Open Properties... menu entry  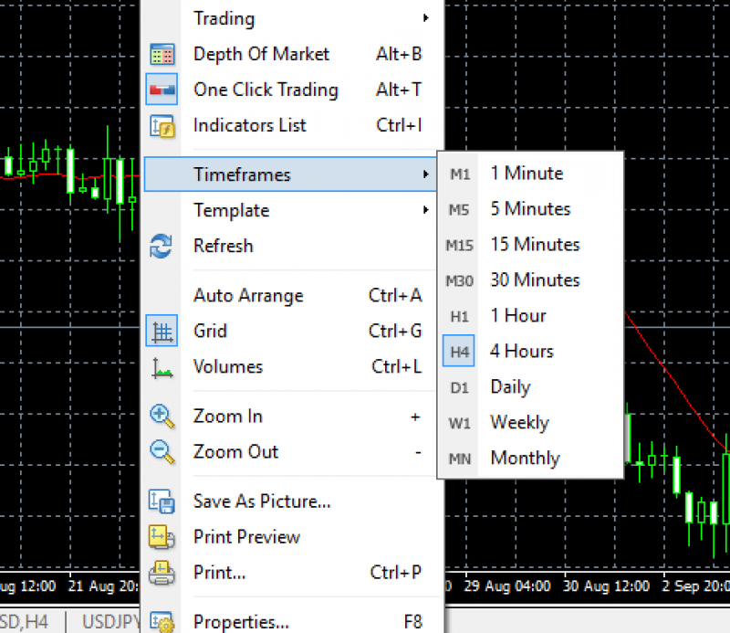point(292,622)
